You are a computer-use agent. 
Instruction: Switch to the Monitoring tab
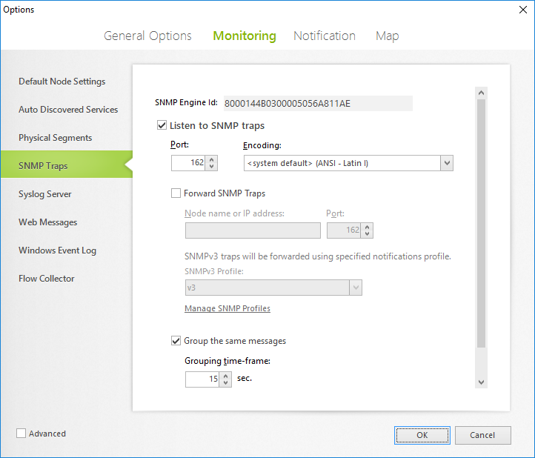[245, 36]
